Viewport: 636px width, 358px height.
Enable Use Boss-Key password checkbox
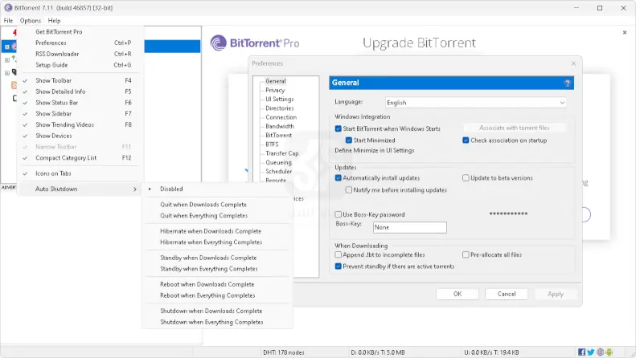coord(339,214)
